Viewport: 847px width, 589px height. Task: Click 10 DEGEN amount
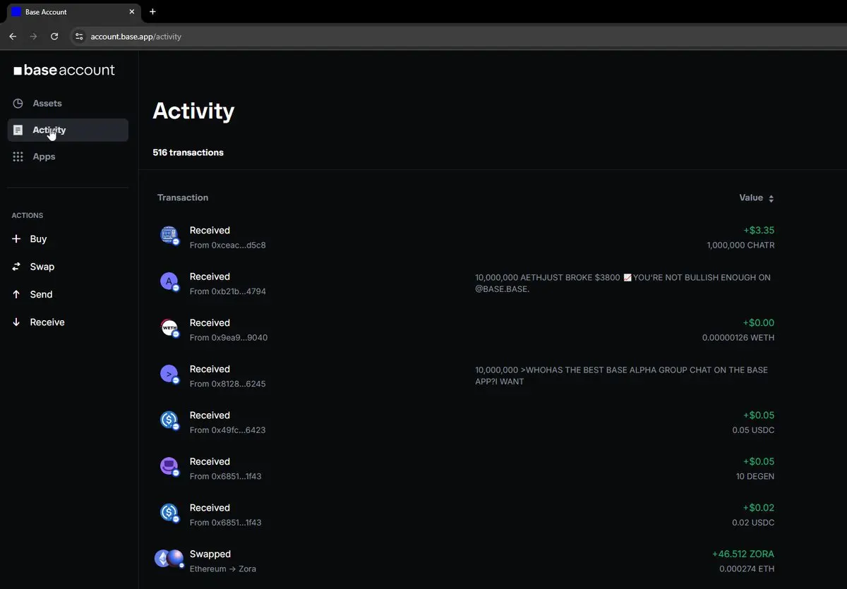coord(755,476)
